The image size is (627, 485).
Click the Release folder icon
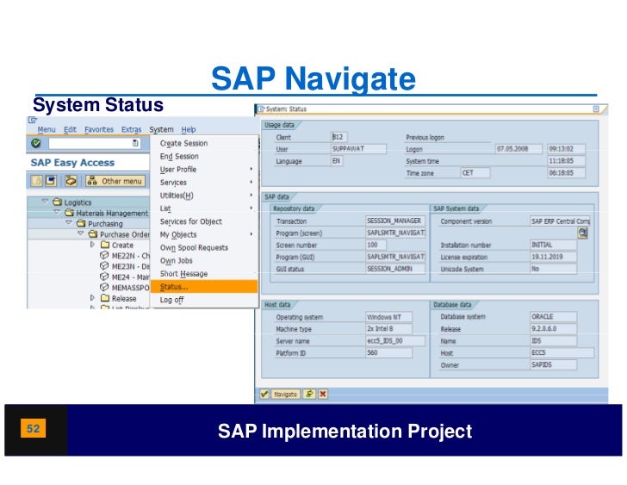point(105,298)
